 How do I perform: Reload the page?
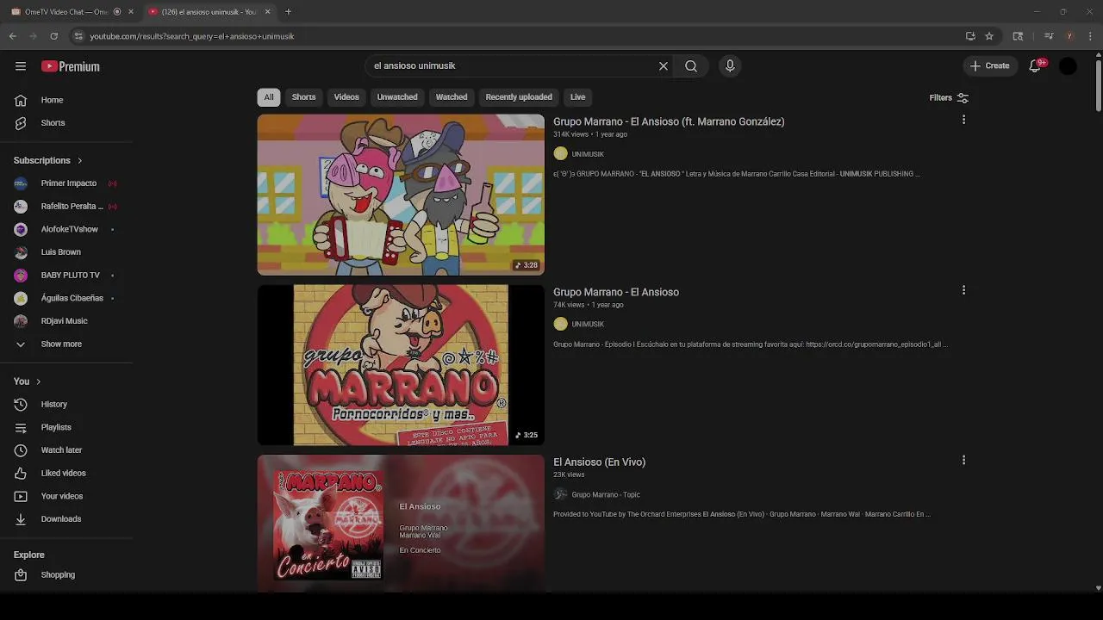(x=53, y=36)
